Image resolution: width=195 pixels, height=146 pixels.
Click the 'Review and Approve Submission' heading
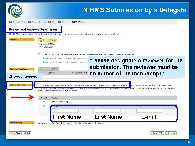coord(33,29)
